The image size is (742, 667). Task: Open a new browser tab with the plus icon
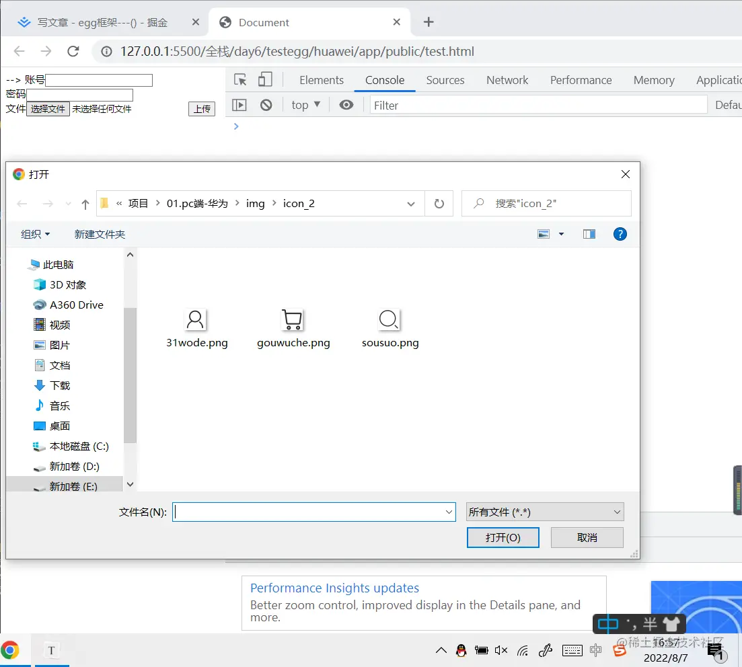(x=429, y=22)
